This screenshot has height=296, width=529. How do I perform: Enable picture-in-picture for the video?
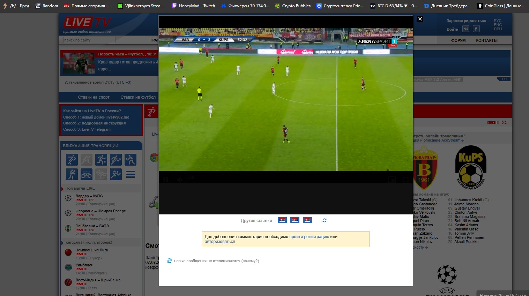tap(392, 180)
